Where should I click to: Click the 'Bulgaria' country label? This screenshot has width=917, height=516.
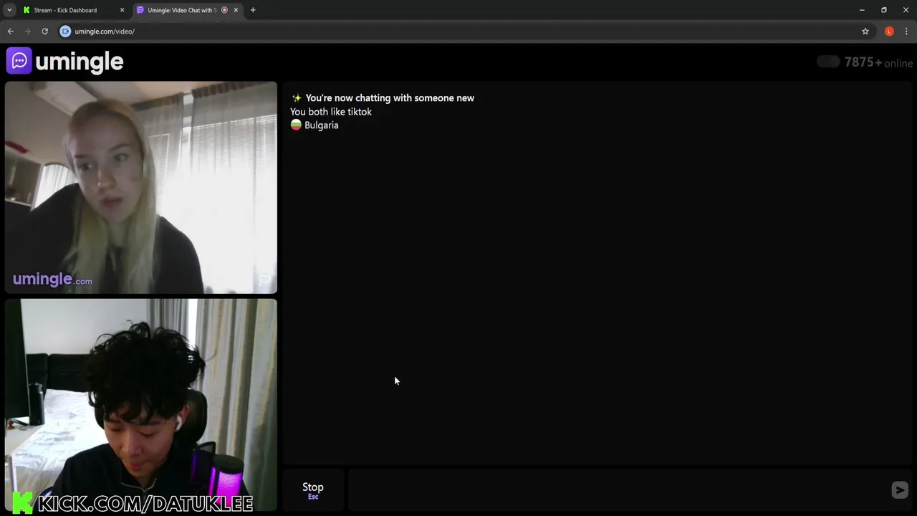pyautogui.click(x=321, y=125)
